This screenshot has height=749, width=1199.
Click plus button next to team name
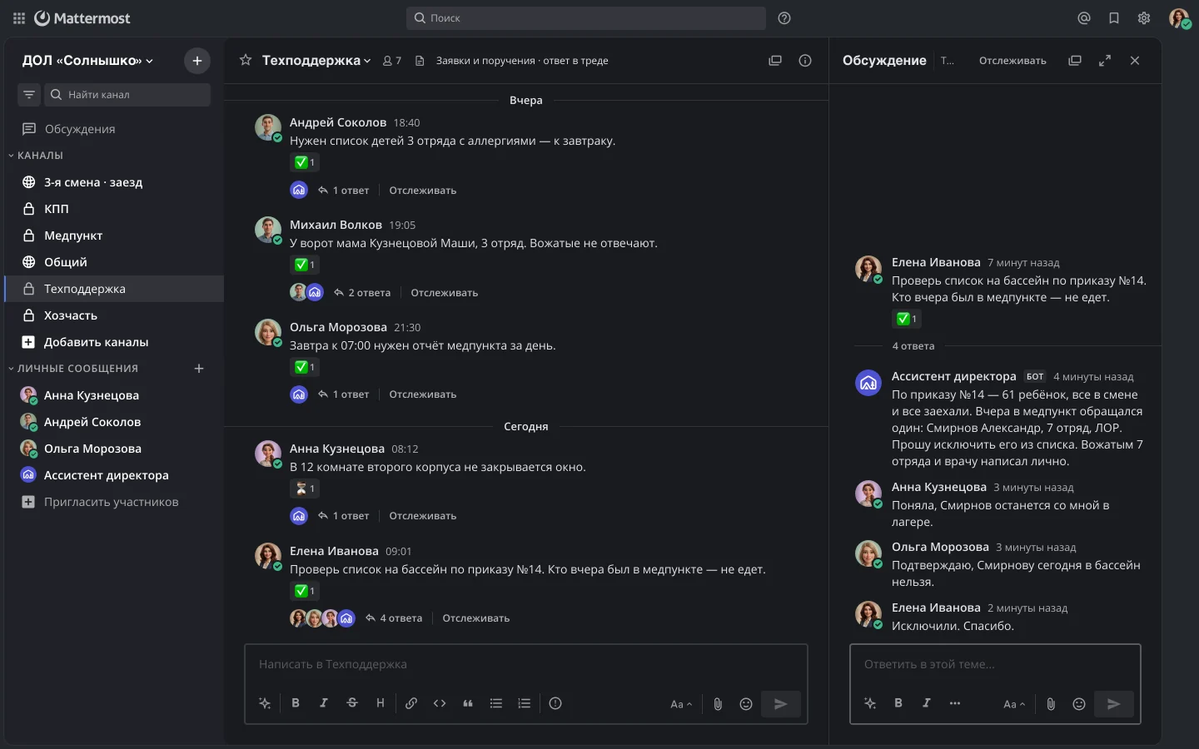click(197, 61)
